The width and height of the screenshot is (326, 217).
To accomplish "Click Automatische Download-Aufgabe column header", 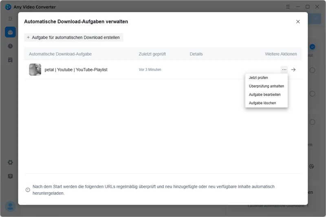I will coord(60,54).
